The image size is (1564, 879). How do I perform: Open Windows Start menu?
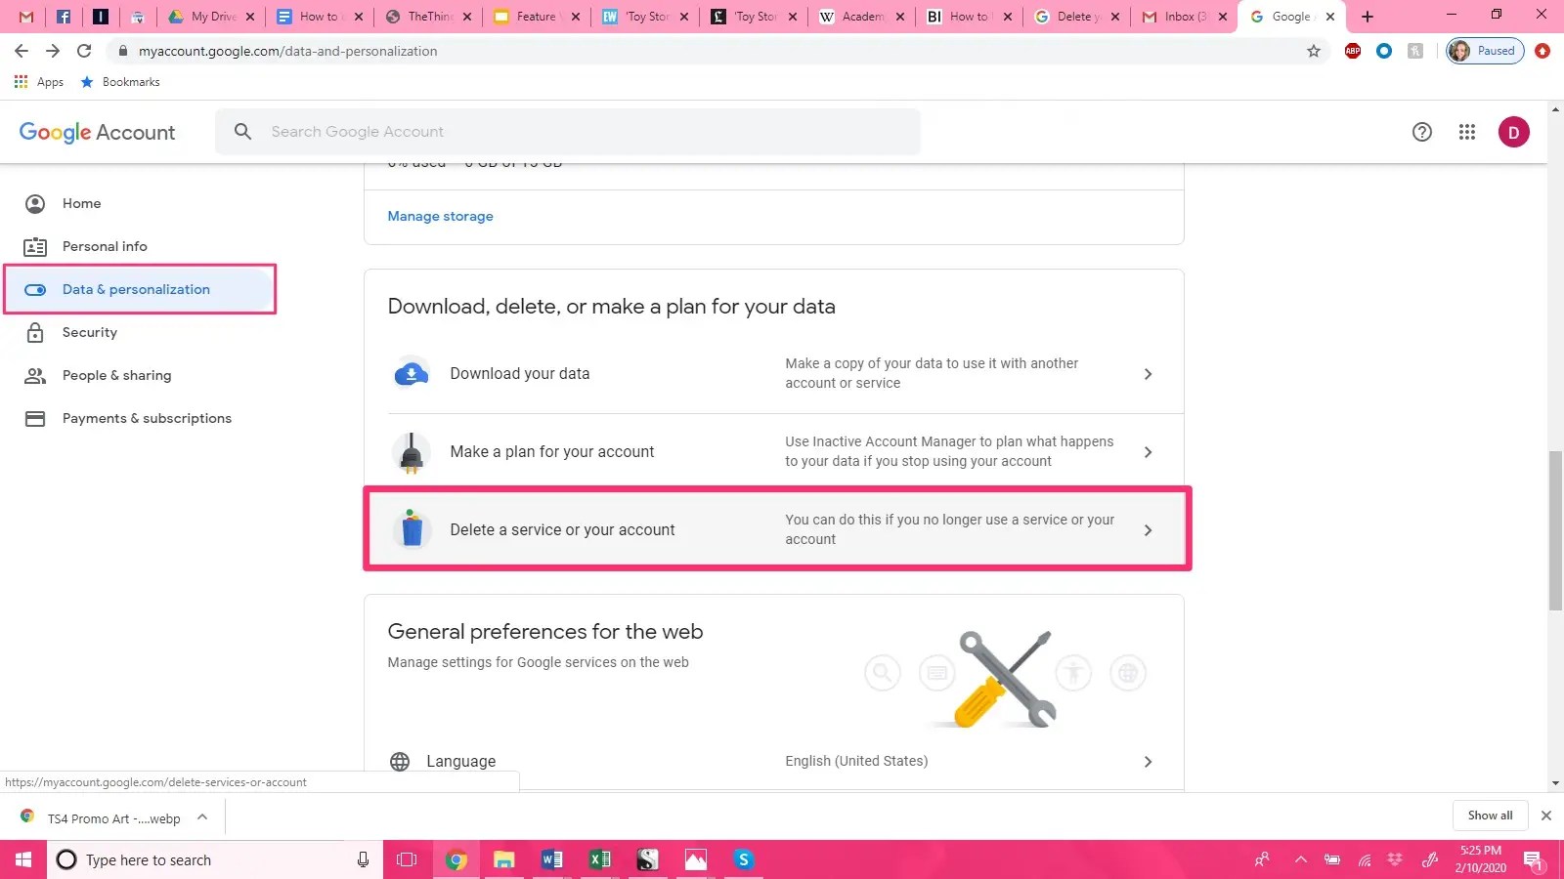click(23, 859)
